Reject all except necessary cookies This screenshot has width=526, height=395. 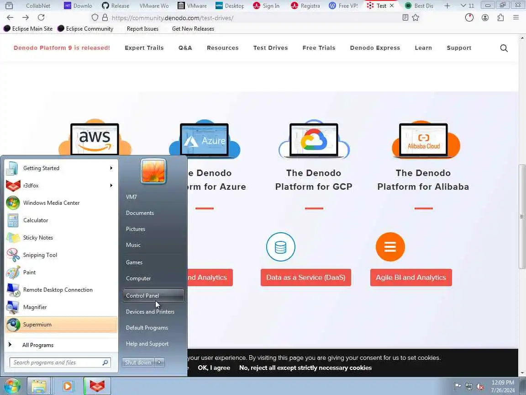305,368
